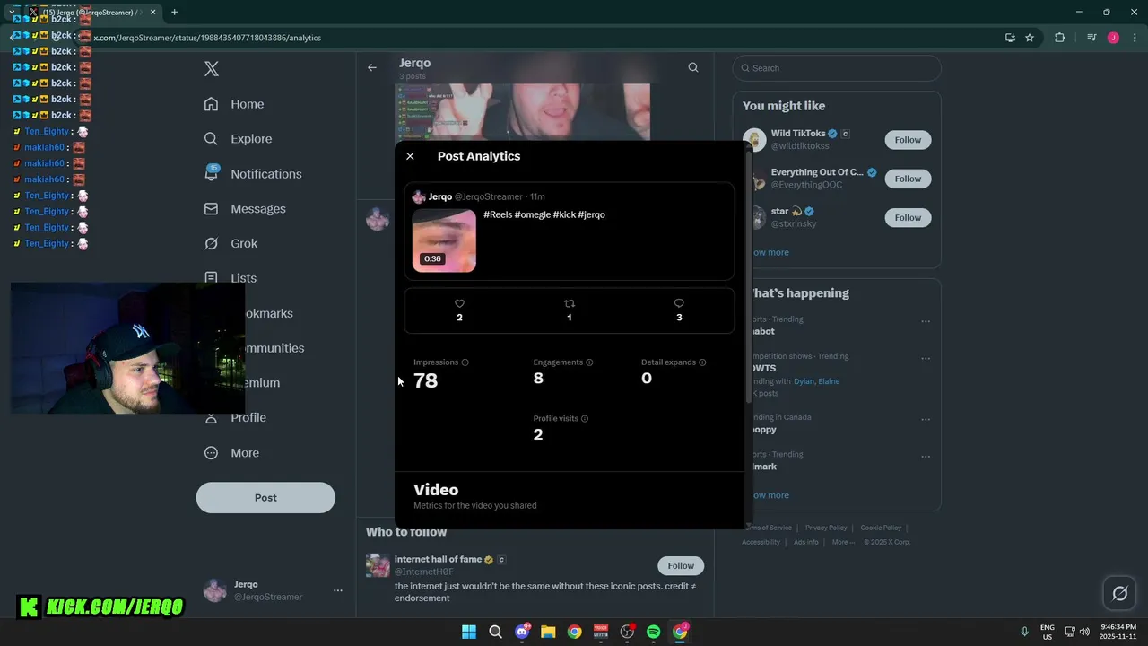Open Windows Start menu
The height and width of the screenshot is (646, 1148).
[469, 632]
